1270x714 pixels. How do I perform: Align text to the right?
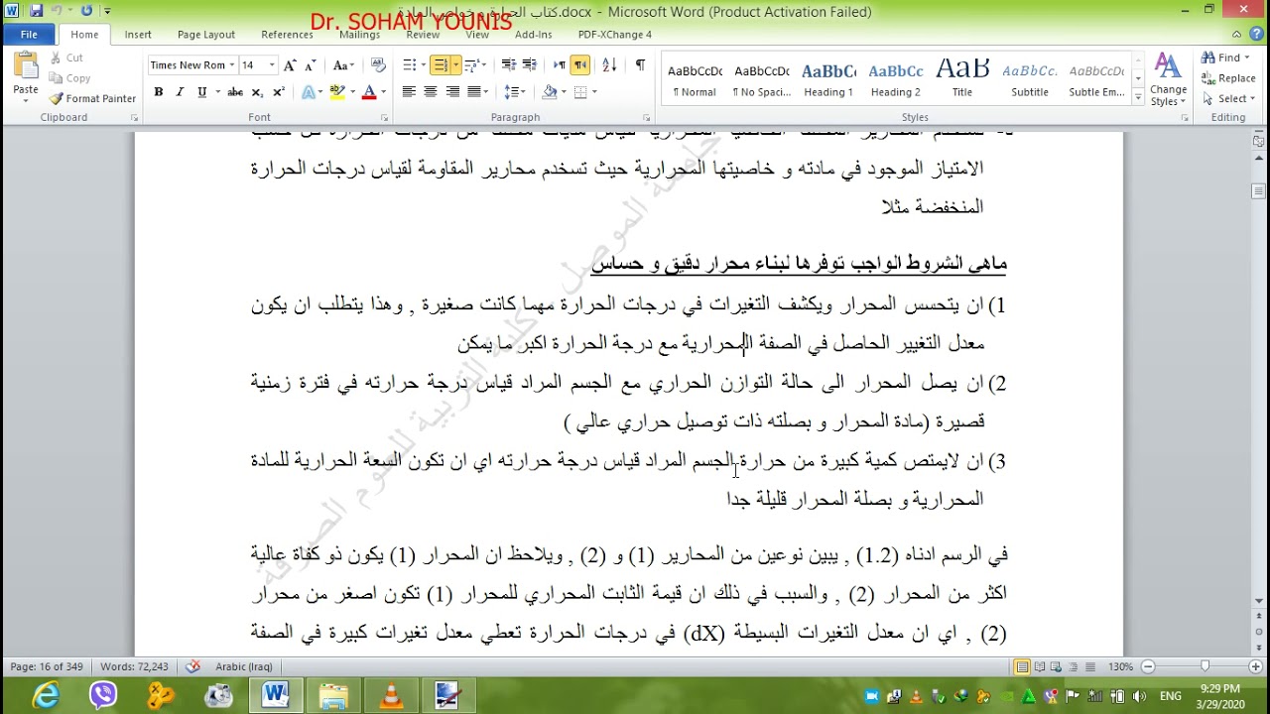tap(452, 92)
